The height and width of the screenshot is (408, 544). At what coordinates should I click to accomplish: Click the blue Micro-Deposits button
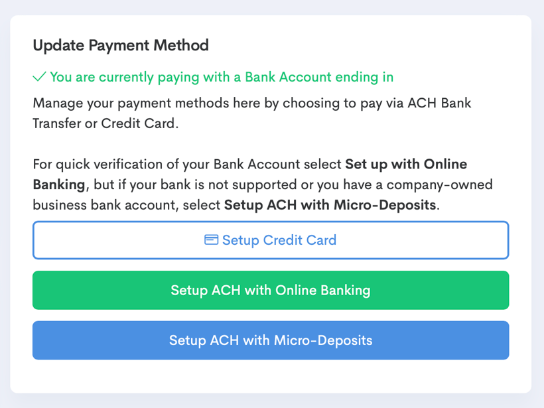[271, 340]
